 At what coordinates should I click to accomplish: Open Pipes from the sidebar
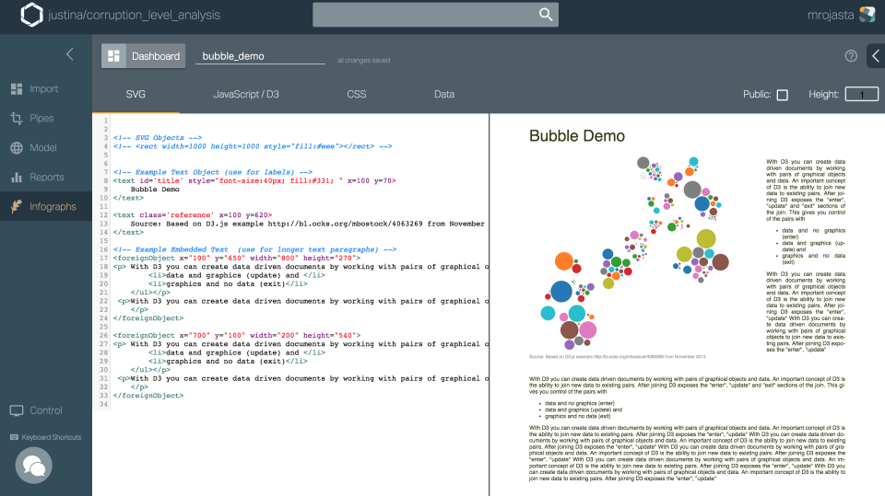click(17, 119)
